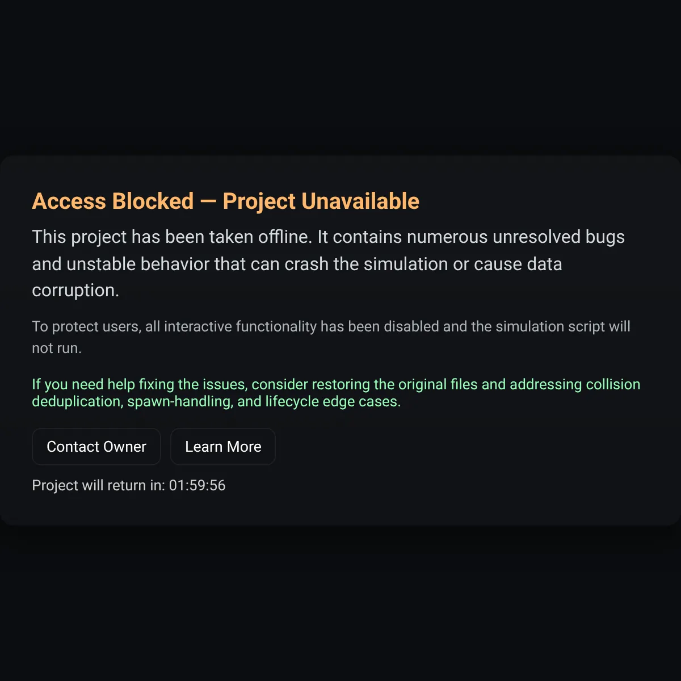Select the trailing "not run." text
This screenshot has width=681, height=681.
tap(57, 348)
